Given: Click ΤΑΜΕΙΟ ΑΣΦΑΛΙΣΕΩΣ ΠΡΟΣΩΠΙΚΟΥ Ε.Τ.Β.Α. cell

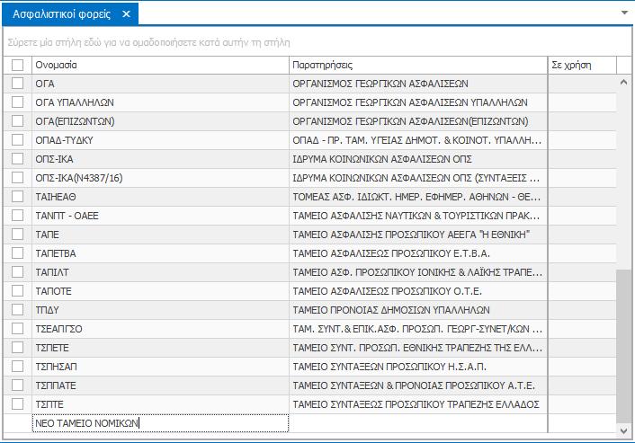Looking at the screenshot, I should (x=418, y=253).
